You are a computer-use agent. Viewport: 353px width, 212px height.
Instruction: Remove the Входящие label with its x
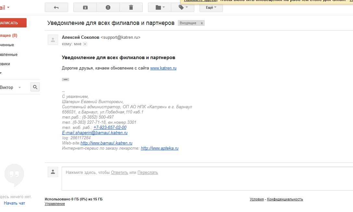pos(202,23)
